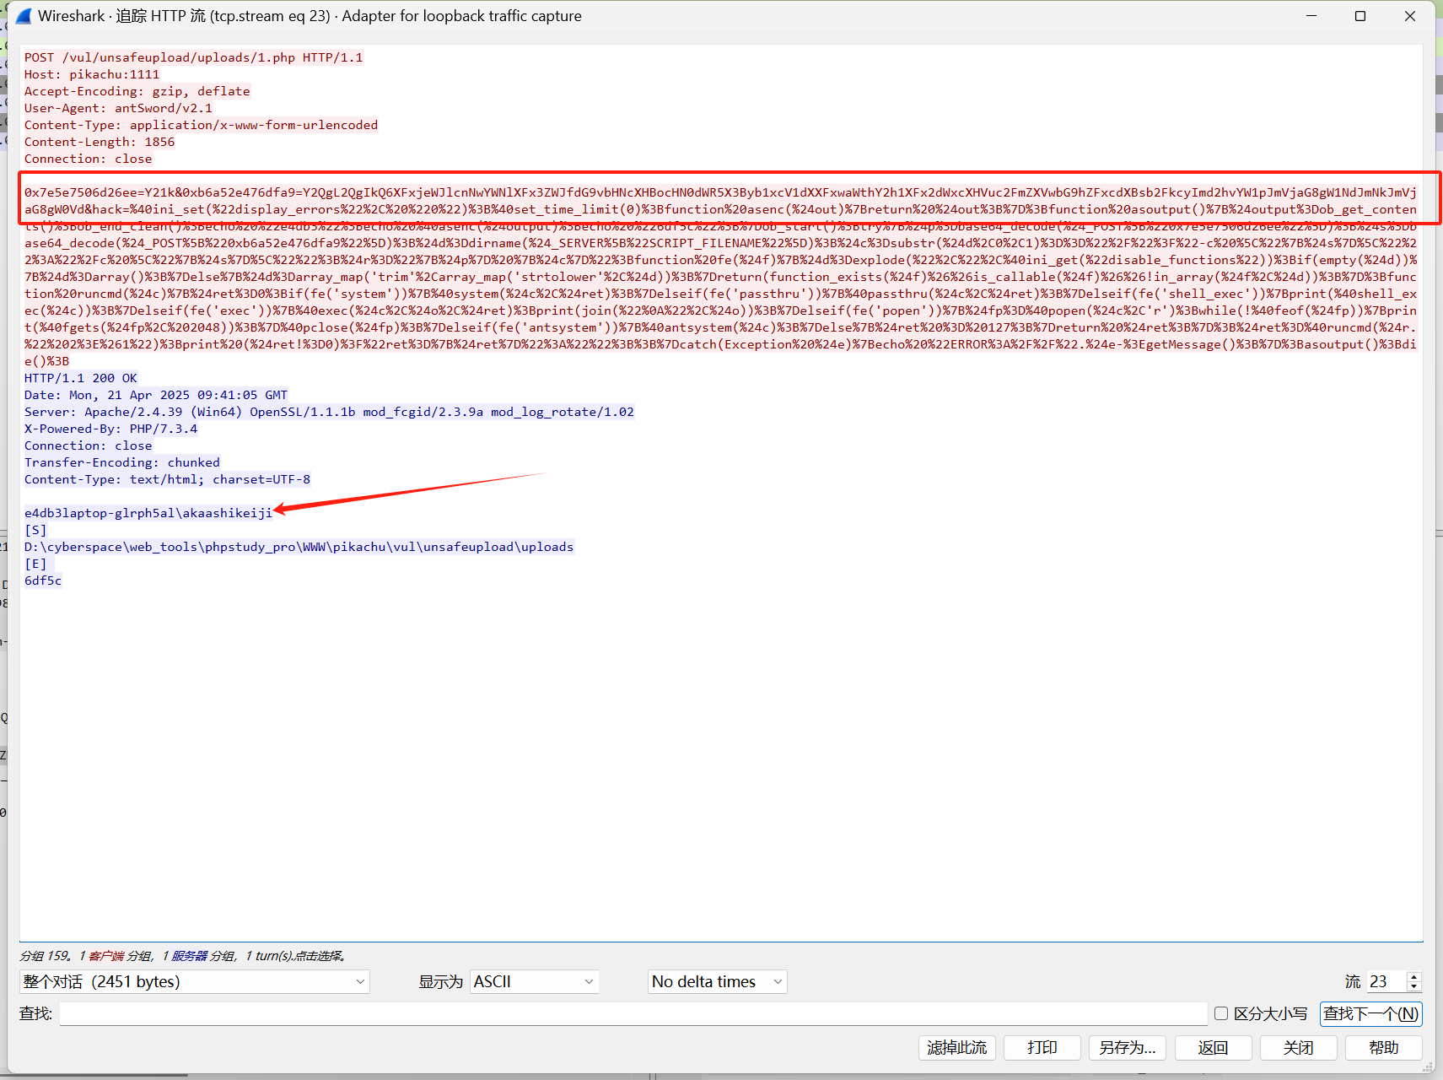The height and width of the screenshot is (1080, 1443).
Task: Click the stream number field showing 23
Action: [x=1386, y=981]
